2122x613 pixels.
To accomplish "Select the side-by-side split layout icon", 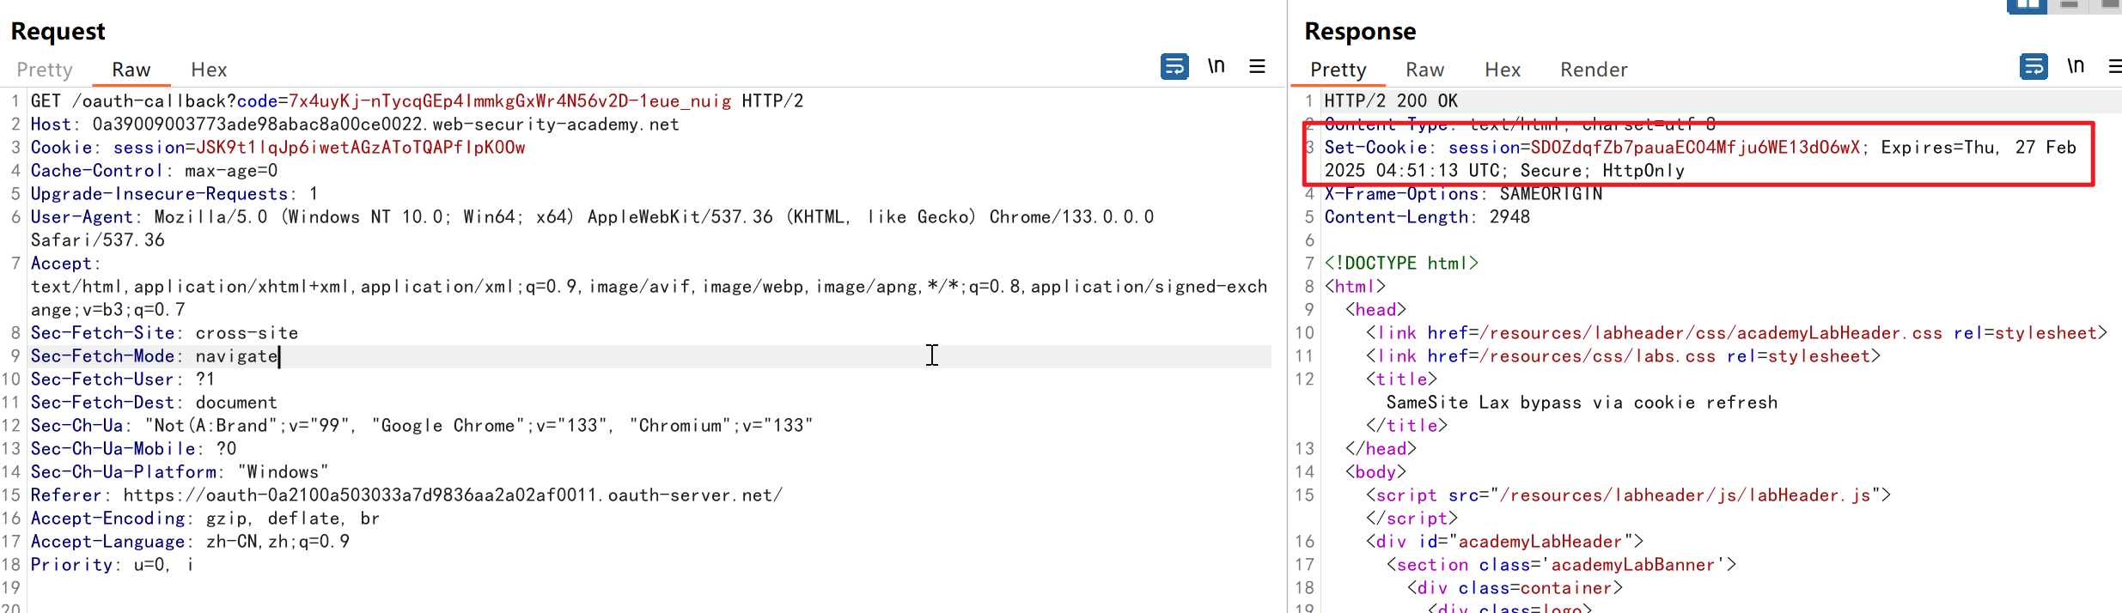I will click(x=2027, y=5).
